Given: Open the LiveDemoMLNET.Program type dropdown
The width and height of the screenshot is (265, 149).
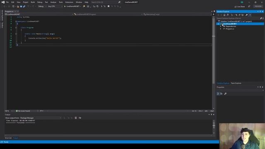Looking at the screenshot, I should coord(108,14).
